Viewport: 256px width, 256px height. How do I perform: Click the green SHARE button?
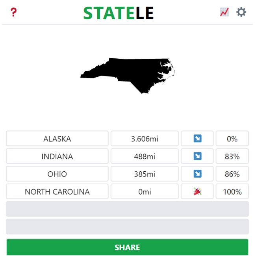click(127, 247)
